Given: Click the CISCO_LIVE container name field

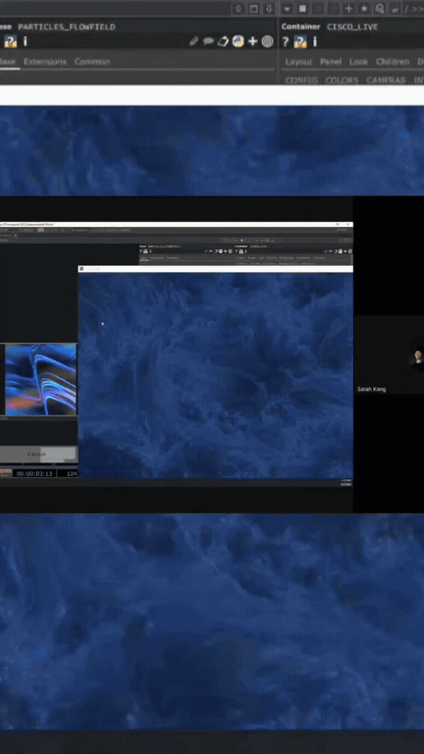Looking at the screenshot, I should pyautogui.click(x=353, y=27).
